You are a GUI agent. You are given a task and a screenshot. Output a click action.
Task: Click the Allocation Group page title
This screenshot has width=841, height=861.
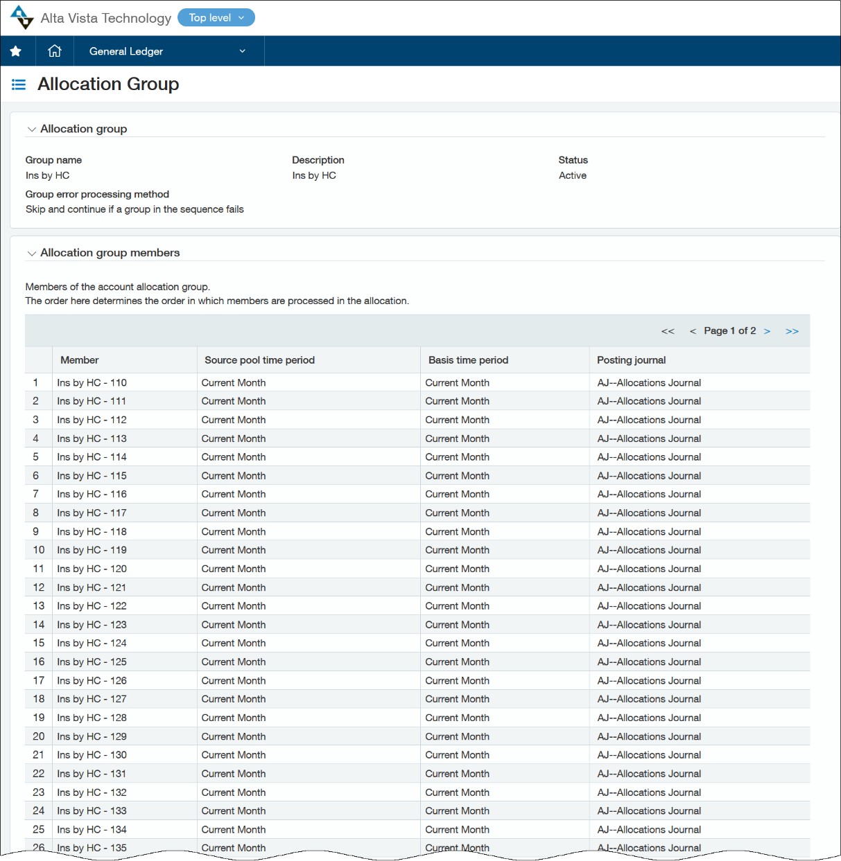pos(108,85)
